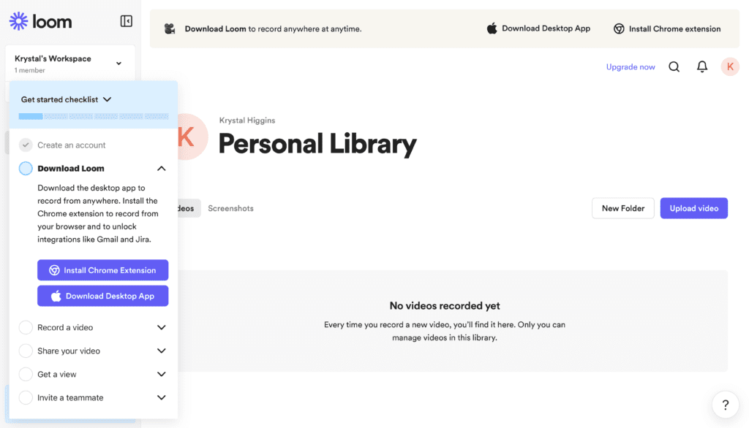Collapse the sidebar panel icon

pos(127,21)
